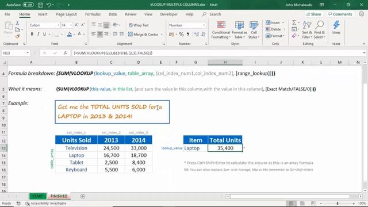Toggle Bold formatting
The height and width of the screenshot is (207, 368).
[x=32, y=34]
